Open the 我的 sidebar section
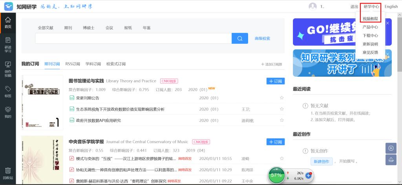Viewport: 402px width, 185px height. tap(8, 112)
